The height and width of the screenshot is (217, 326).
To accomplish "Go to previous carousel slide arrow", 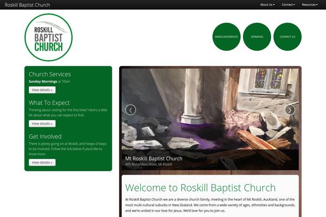I will [130, 110].
